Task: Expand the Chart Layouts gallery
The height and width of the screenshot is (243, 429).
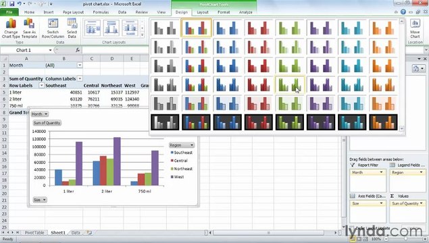Action: pyautogui.click(x=143, y=34)
